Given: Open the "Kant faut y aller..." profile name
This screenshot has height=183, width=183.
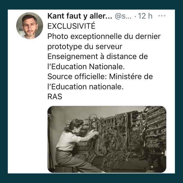Looking at the screenshot, I should 80,16.
